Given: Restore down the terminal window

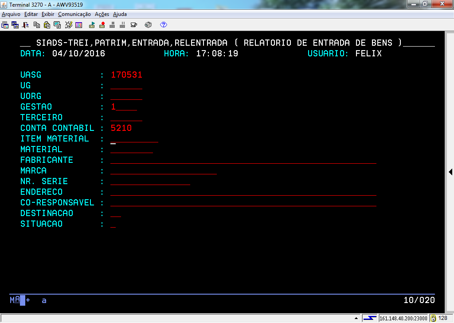Looking at the screenshot, I should click(x=425, y=4).
